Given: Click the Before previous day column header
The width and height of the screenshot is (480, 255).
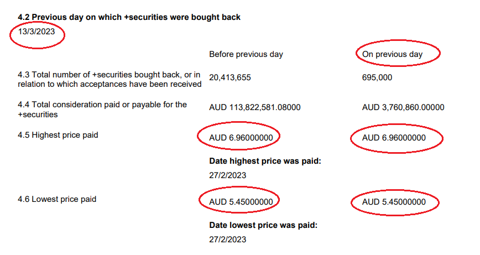Looking at the screenshot, I should 246,54.
